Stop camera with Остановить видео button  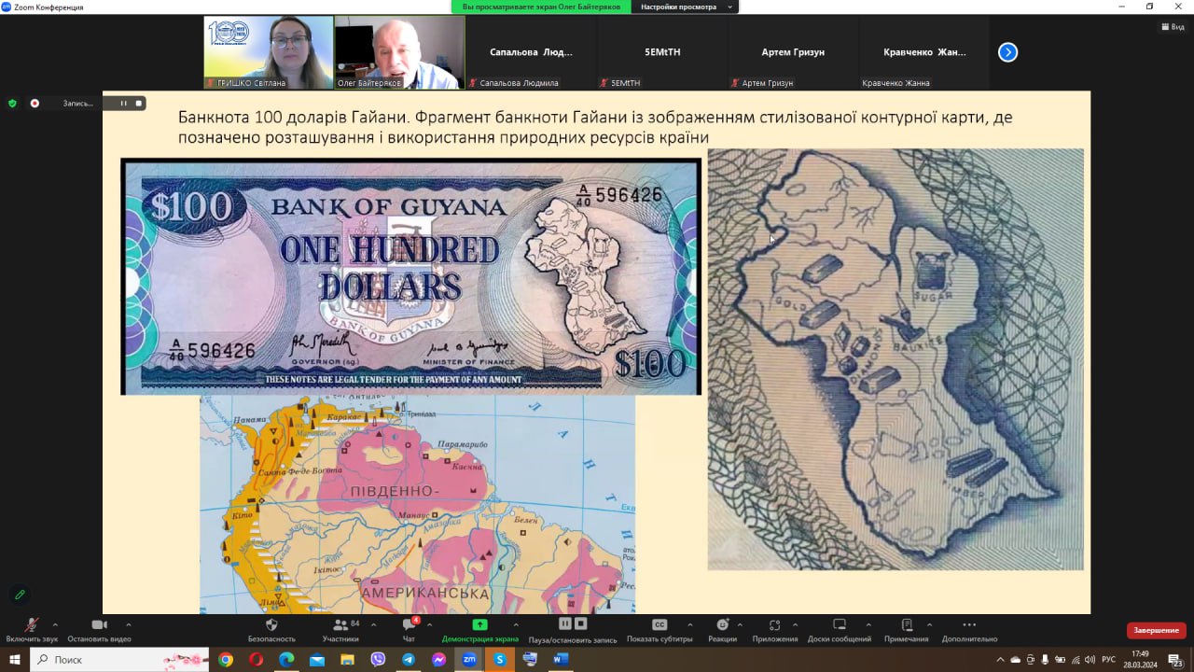point(99,625)
